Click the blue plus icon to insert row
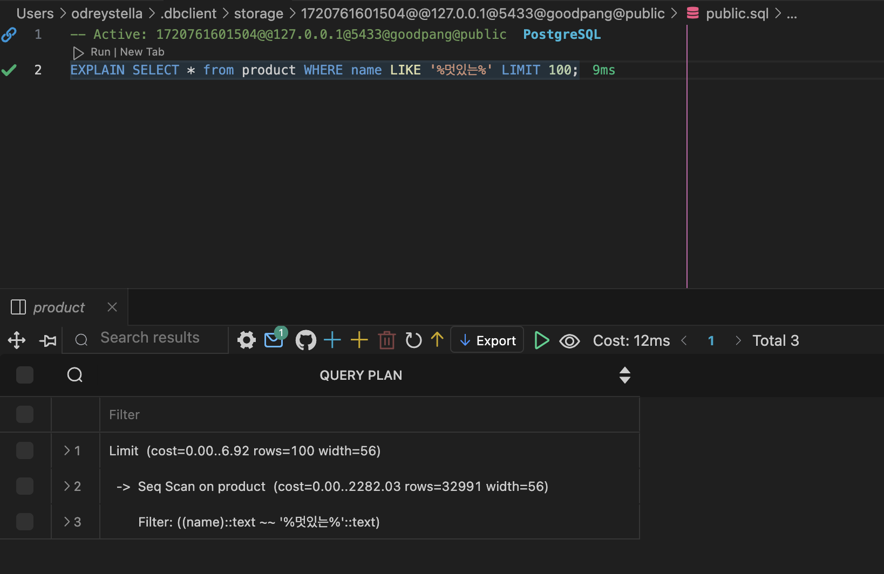 332,340
